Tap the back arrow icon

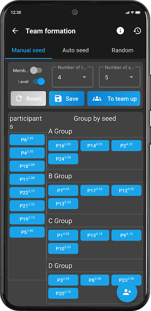[x=15, y=31]
